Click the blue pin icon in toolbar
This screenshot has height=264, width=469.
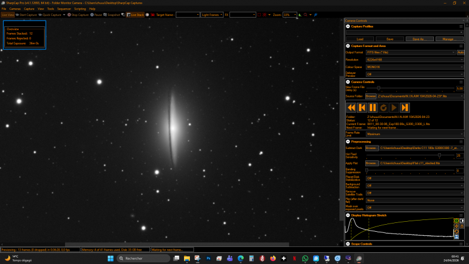point(315,15)
